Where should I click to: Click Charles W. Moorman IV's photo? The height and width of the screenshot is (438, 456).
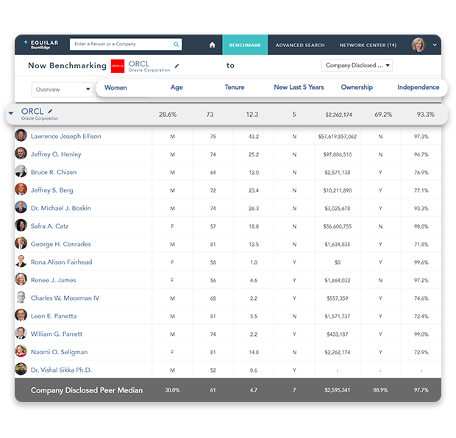pyautogui.click(x=21, y=297)
